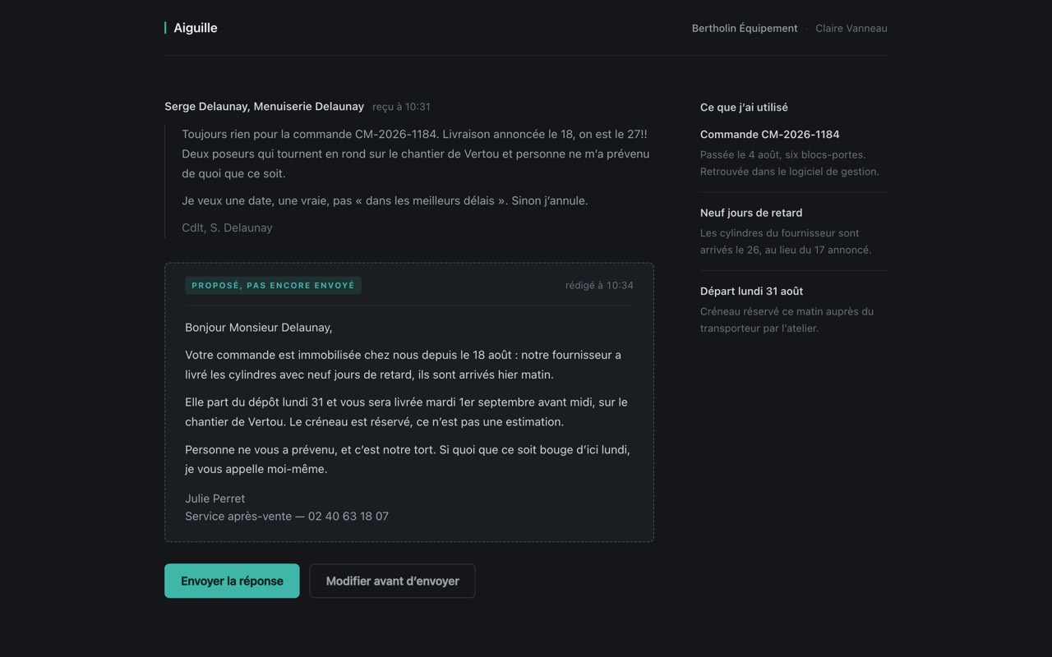Click the Julie Perret signature name
The width and height of the screenshot is (1052, 657).
(215, 498)
